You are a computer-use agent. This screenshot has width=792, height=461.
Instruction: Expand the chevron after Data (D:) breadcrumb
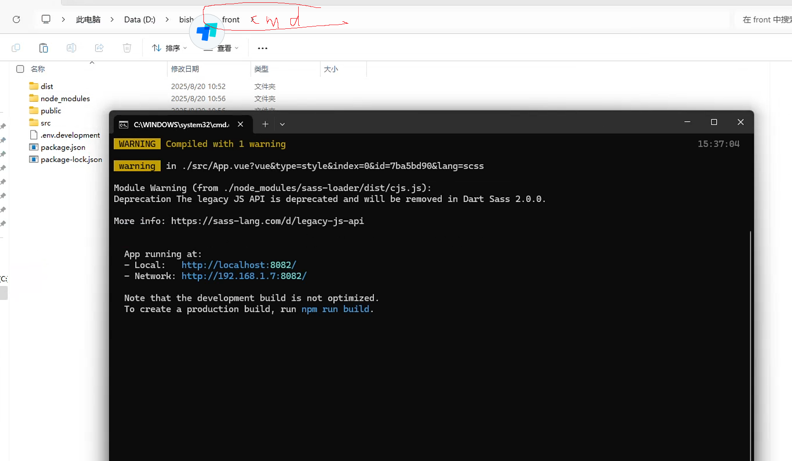pyautogui.click(x=167, y=19)
